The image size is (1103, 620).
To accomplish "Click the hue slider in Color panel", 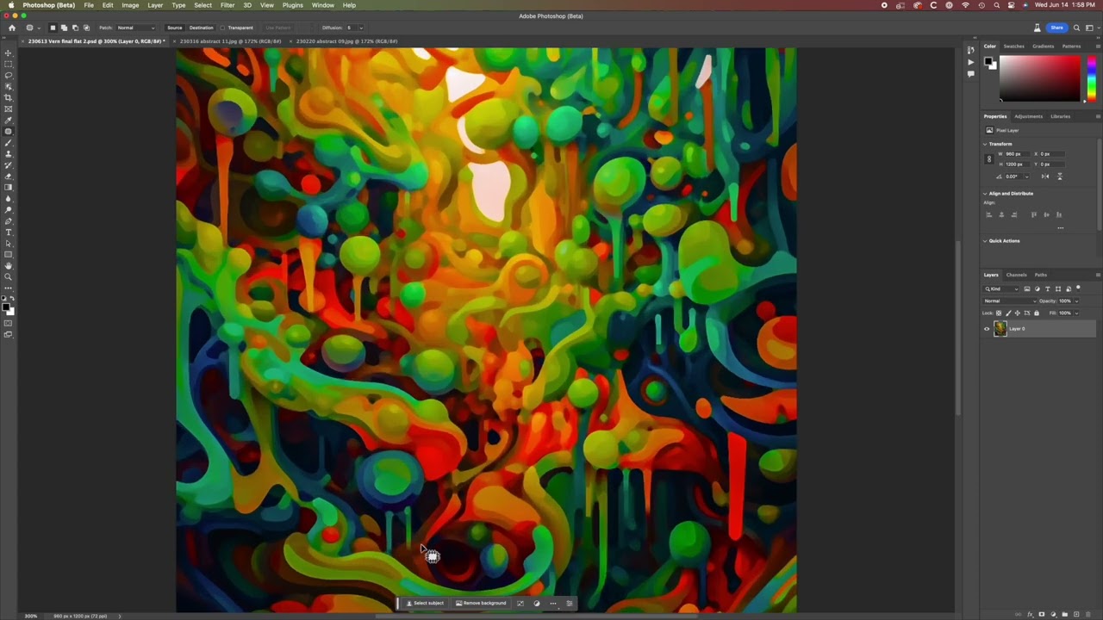I will click(1091, 77).
